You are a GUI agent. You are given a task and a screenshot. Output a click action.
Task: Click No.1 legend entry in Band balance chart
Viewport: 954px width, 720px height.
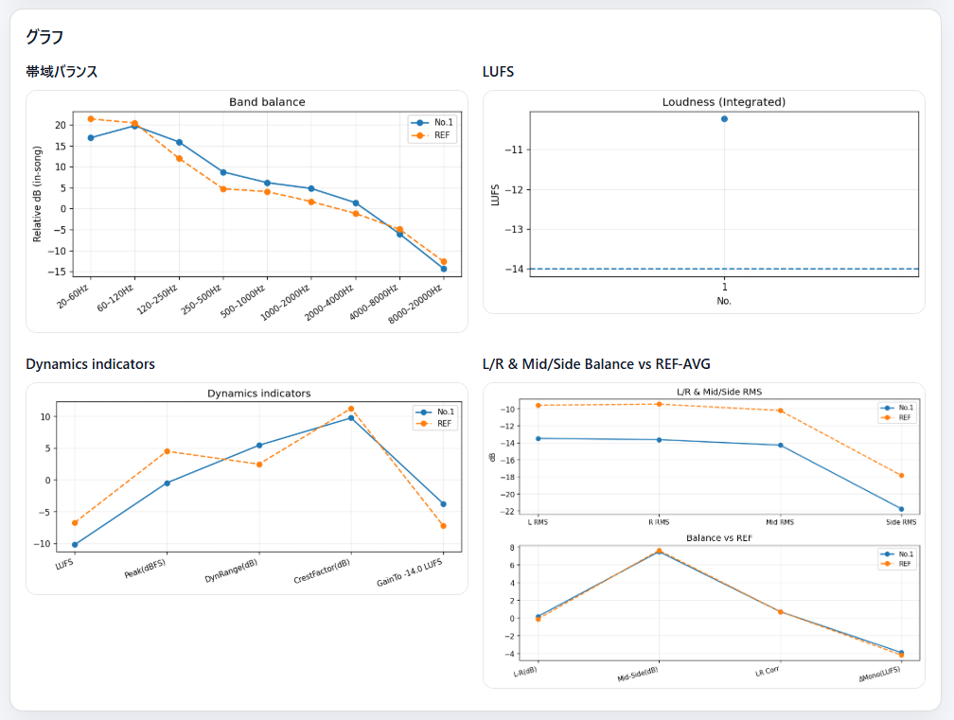point(434,122)
